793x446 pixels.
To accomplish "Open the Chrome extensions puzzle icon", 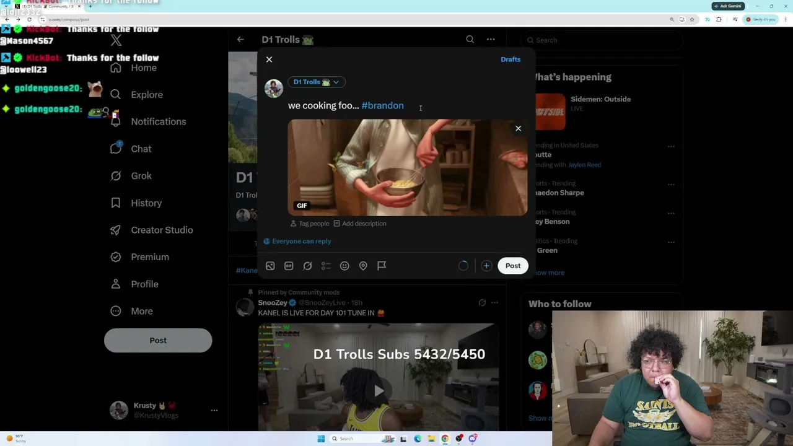I will tap(719, 19).
